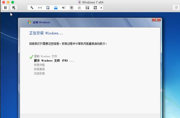Click the greyed USB device icon

pyautogui.click(x=79, y=8)
